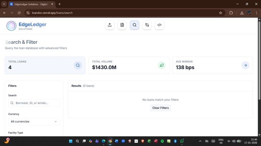The width and height of the screenshot is (261, 146).
Task: Show hidden system tray icons
Action: pos(200,141)
